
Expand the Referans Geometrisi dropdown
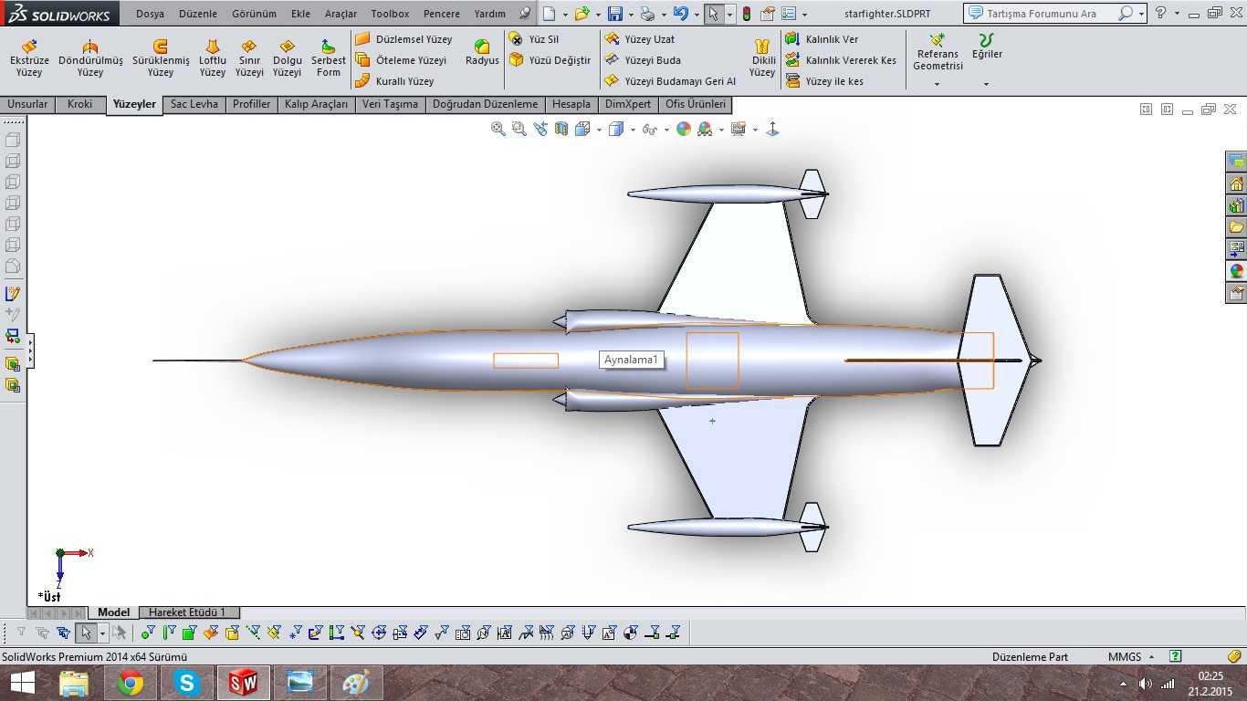tap(938, 84)
